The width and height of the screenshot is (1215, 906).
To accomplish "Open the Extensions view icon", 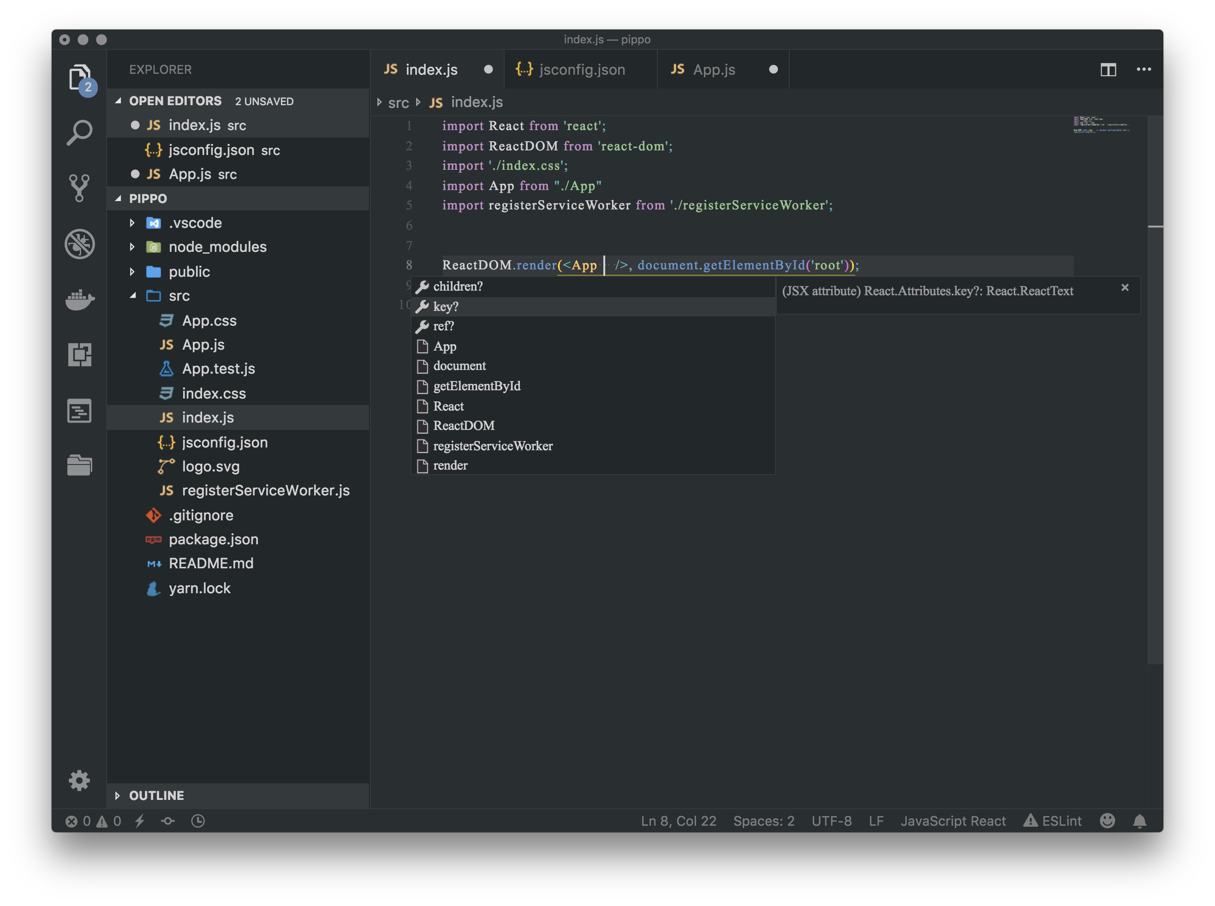I will [x=79, y=355].
